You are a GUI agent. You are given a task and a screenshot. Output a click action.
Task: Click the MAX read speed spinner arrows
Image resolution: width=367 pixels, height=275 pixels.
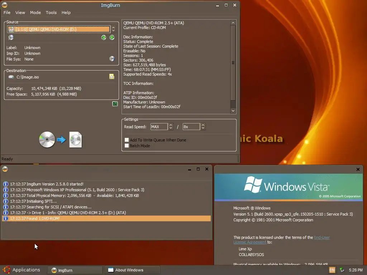point(171,127)
